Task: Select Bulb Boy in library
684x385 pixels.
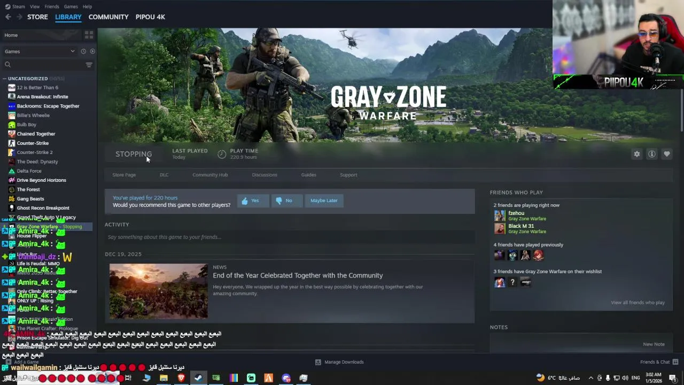Action: (27, 125)
